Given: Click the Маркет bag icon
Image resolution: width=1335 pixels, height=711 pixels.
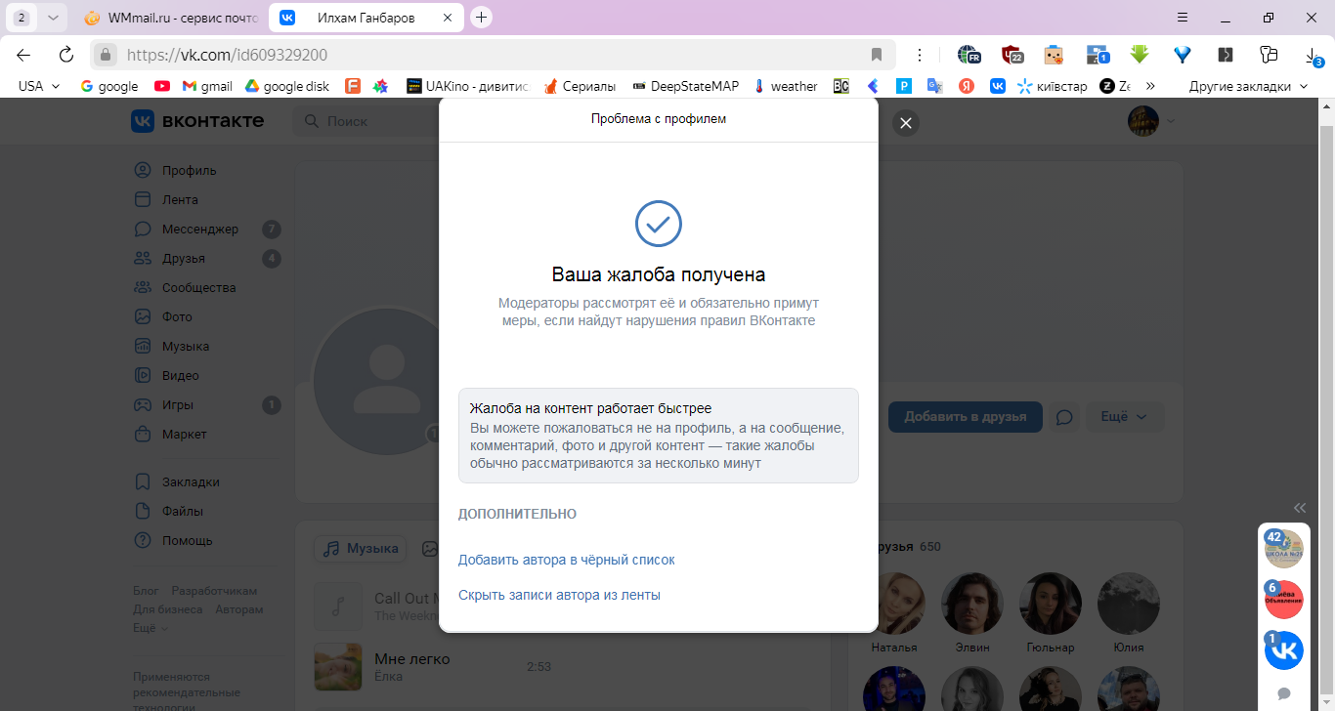Looking at the screenshot, I should [144, 435].
